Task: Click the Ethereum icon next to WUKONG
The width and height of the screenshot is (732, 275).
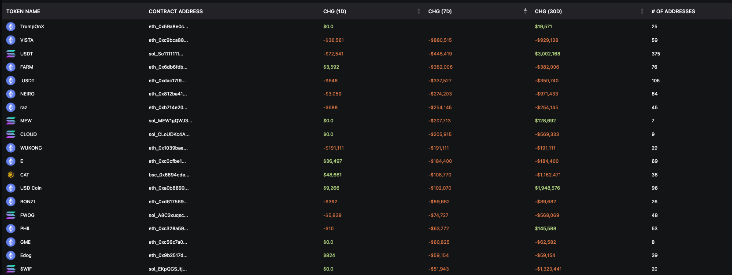Action: point(11,148)
